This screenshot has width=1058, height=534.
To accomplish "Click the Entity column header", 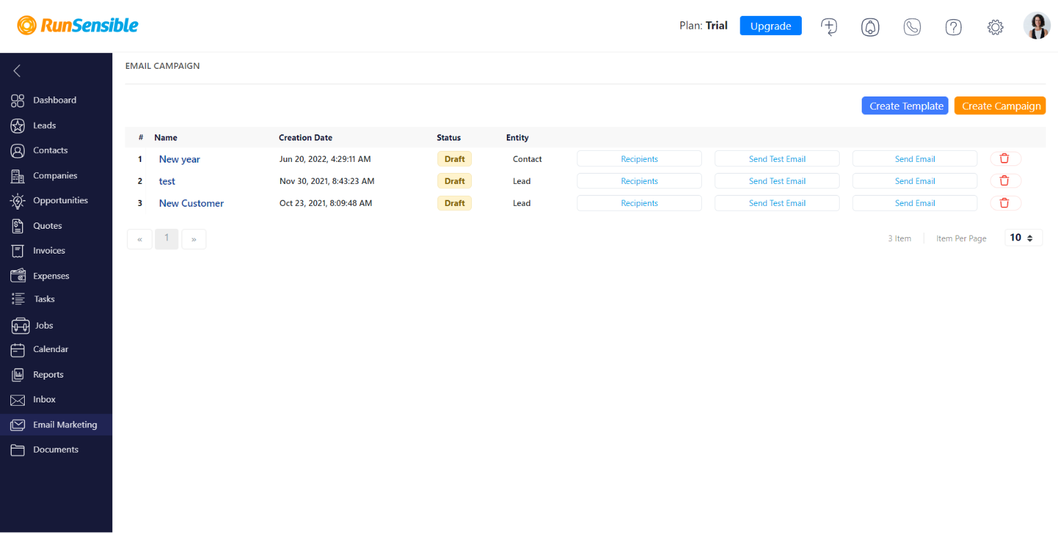I will pyautogui.click(x=517, y=138).
